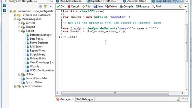Open Find in the toolbar
The height and width of the screenshot is (108, 192).
coord(156,6)
